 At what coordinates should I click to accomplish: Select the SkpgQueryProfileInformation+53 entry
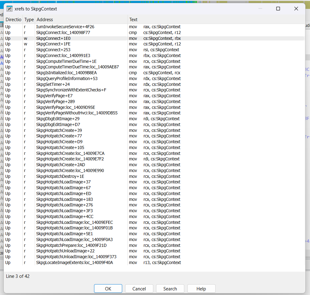[x=154, y=79]
